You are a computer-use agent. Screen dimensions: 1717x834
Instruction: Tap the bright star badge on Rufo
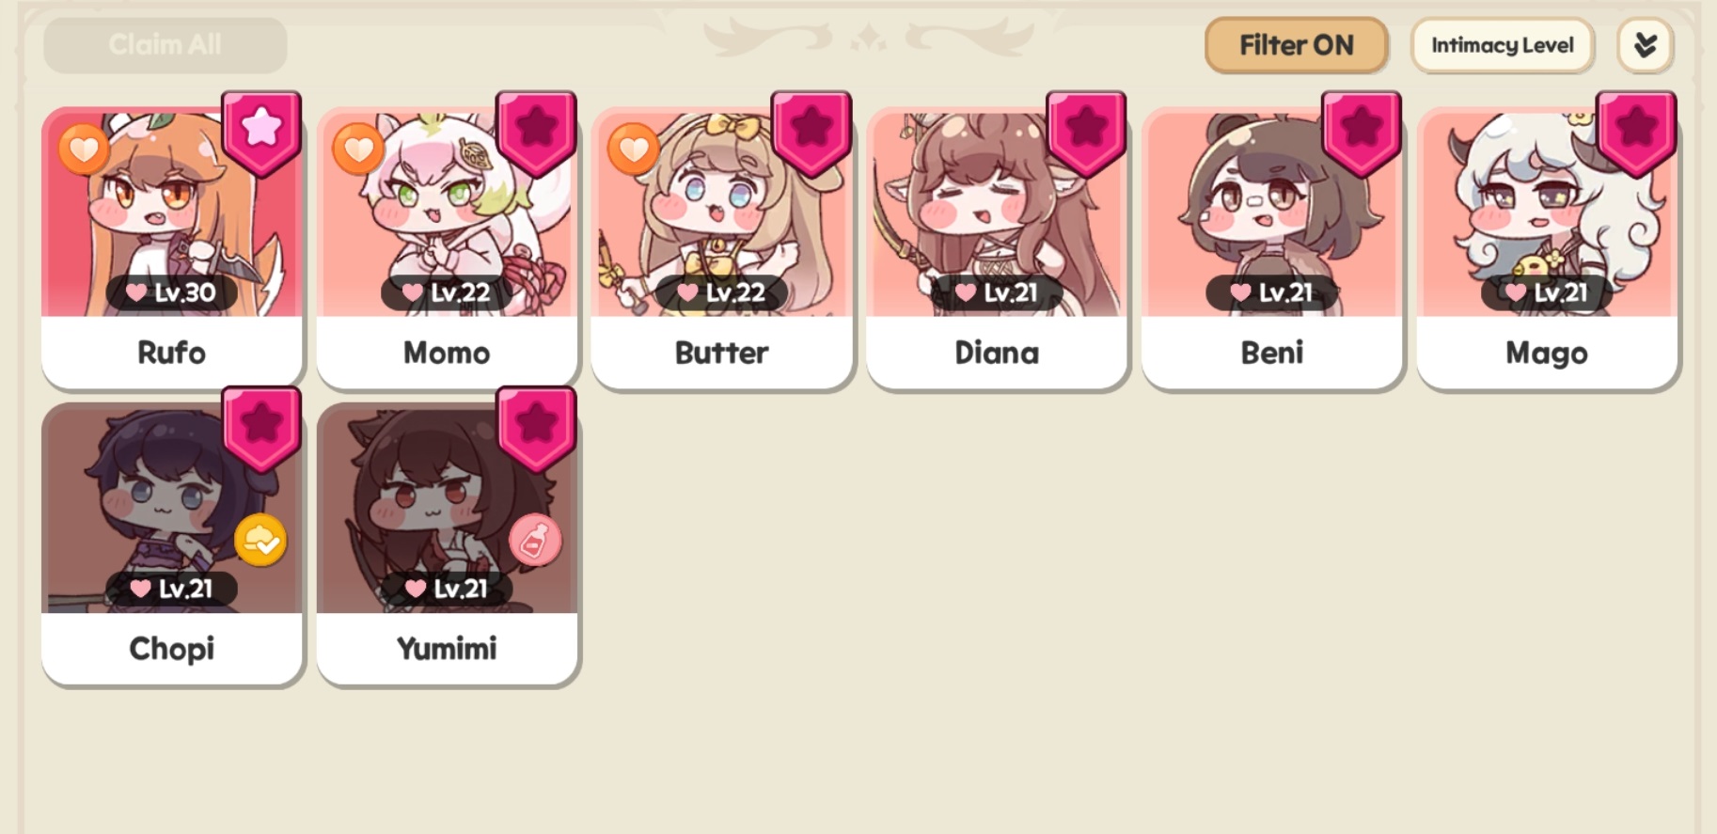click(x=261, y=132)
